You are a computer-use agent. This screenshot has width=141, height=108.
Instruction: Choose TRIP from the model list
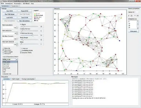[x=10, y=72]
